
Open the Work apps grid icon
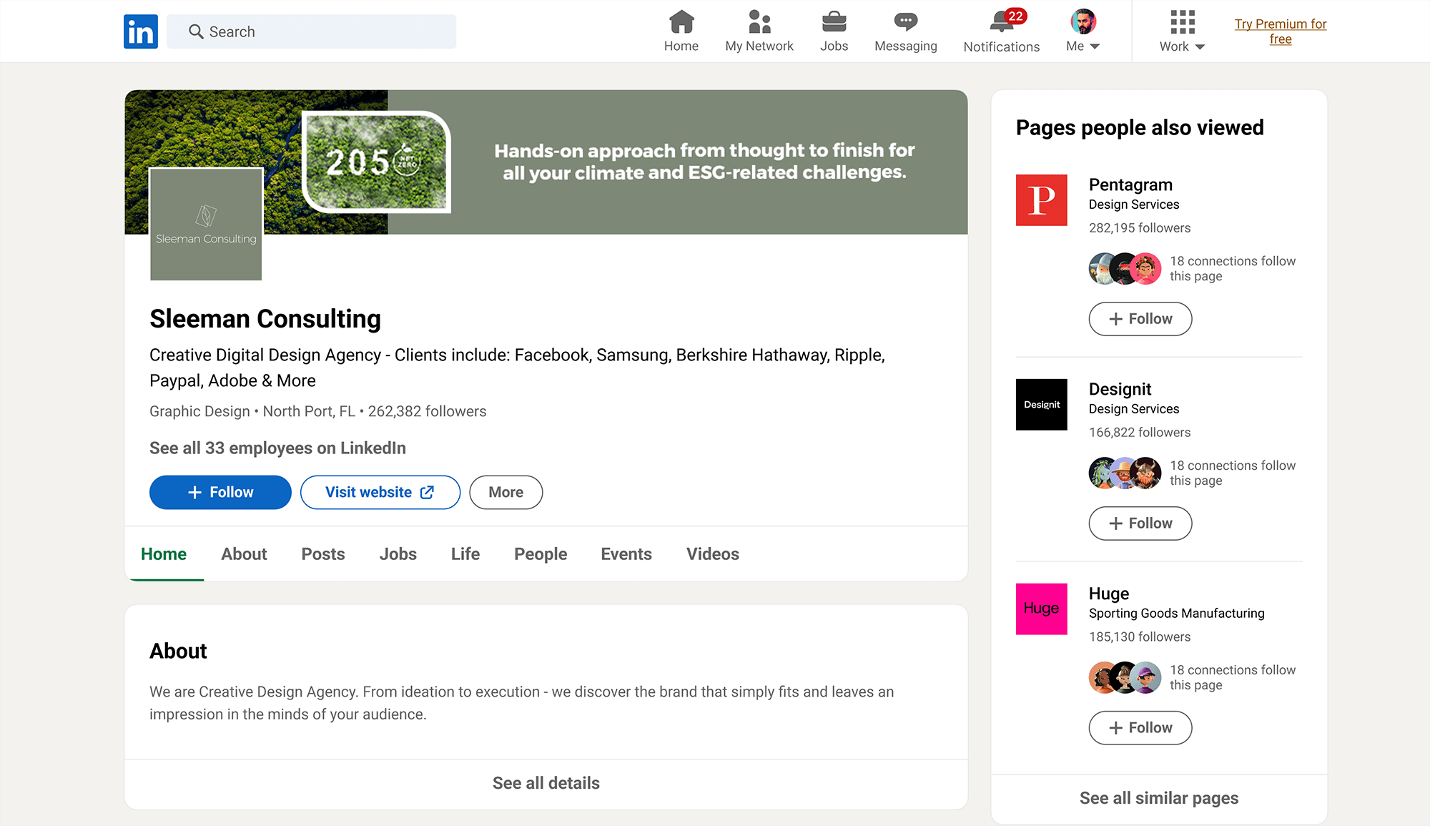(x=1181, y=23)
